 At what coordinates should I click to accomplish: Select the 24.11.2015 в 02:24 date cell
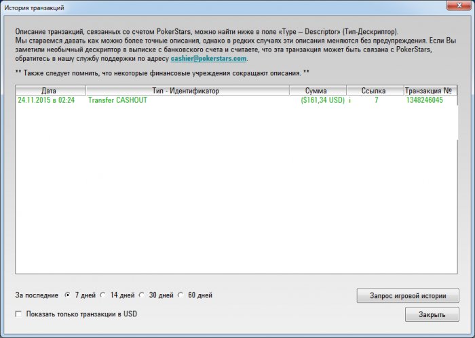(x=46, y=100)
